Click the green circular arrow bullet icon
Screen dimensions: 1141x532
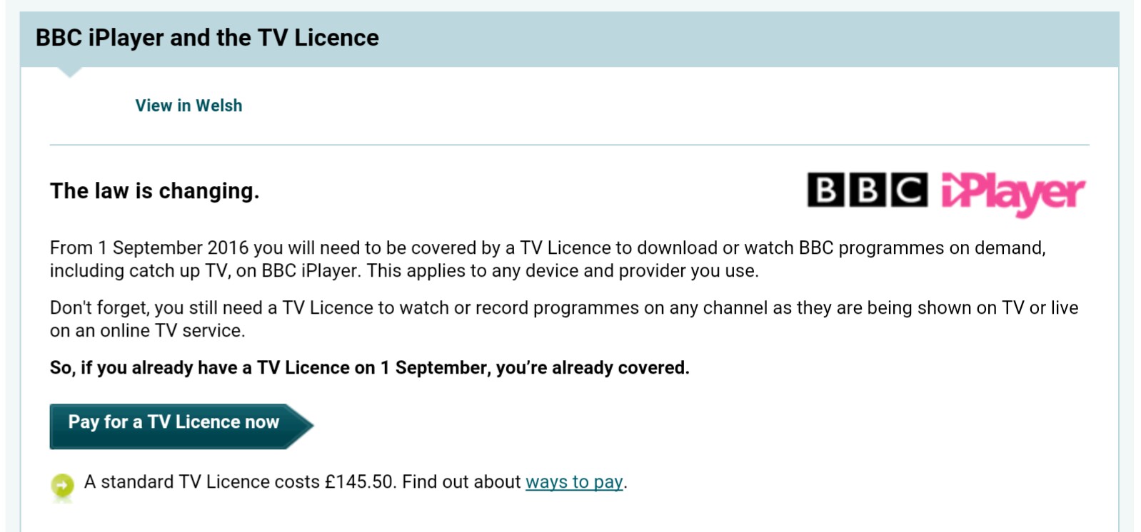click(x=63, y=486)
